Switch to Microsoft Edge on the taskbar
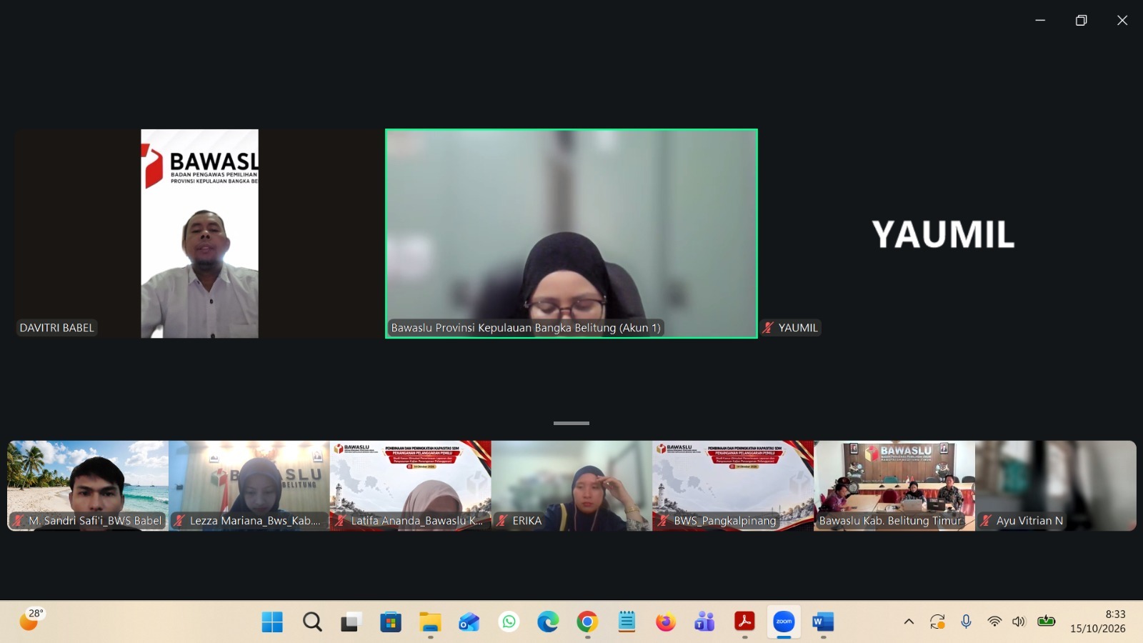The image size is (1143, 643). coord(548,622)
